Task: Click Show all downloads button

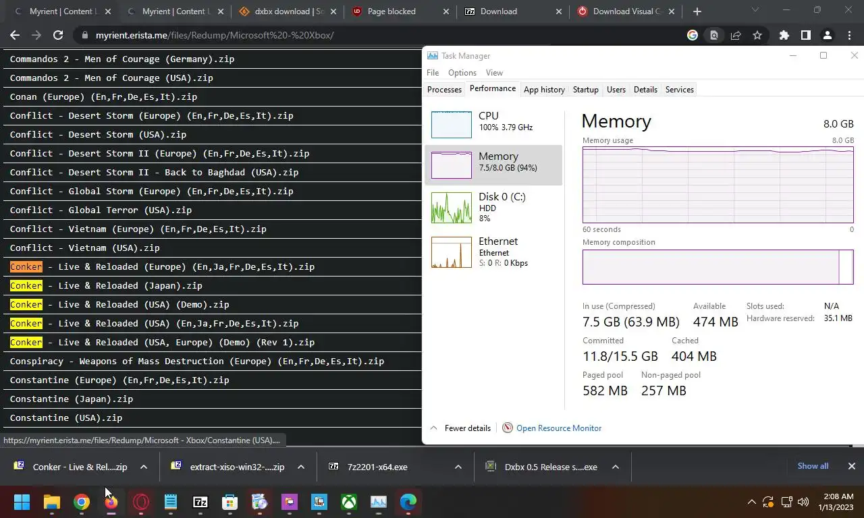Action: (813, 466)
